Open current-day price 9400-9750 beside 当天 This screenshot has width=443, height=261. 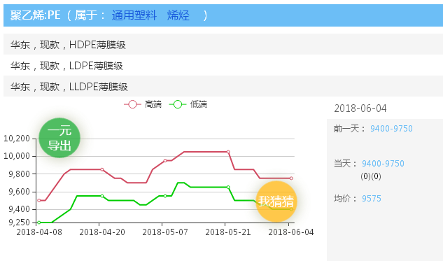[x=383, y=164]
